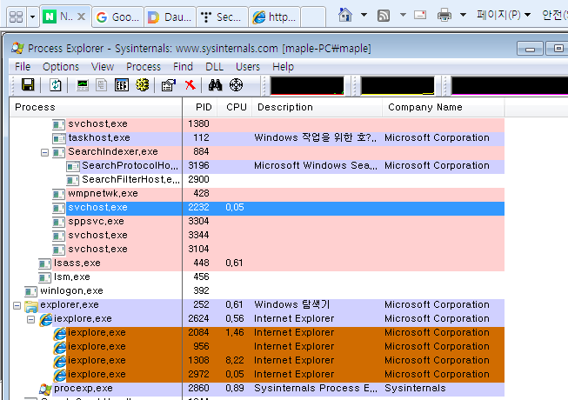Switch to the Goo... browser tab
Viewport: 568px width, 400px height.
(x=117, y=17)
